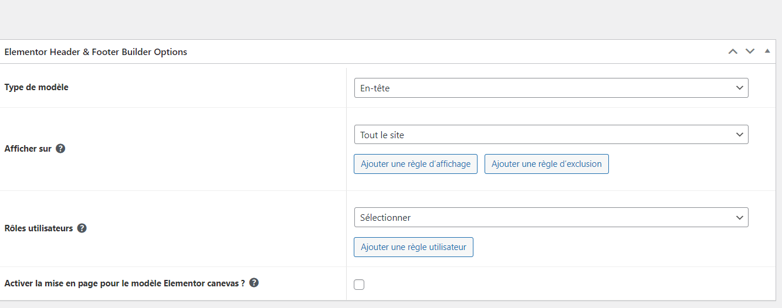The image size is (782, 308).
Task: Enable the Elementor canevas layout checkbox
Action: tap(359, 285)
